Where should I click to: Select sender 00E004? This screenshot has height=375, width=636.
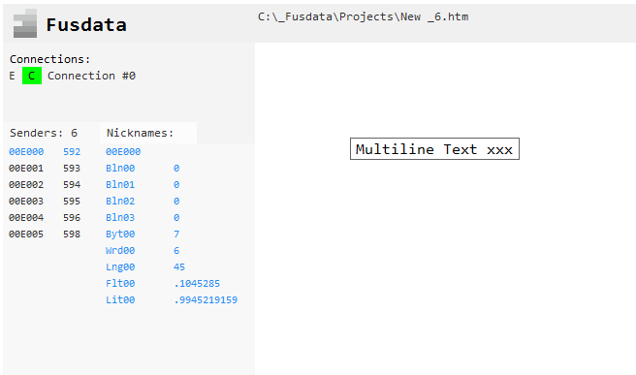click(26, 218)
